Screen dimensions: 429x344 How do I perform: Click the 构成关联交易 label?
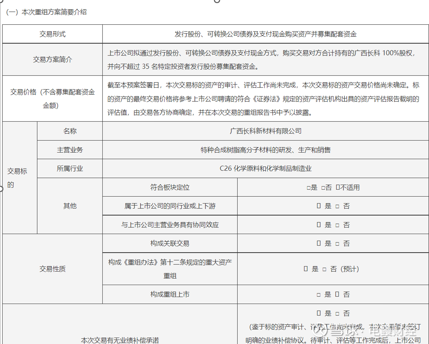170,243
